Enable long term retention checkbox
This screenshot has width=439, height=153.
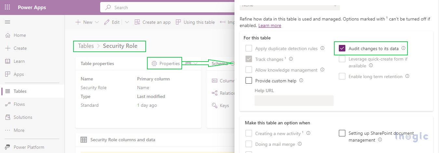[342, 76]
